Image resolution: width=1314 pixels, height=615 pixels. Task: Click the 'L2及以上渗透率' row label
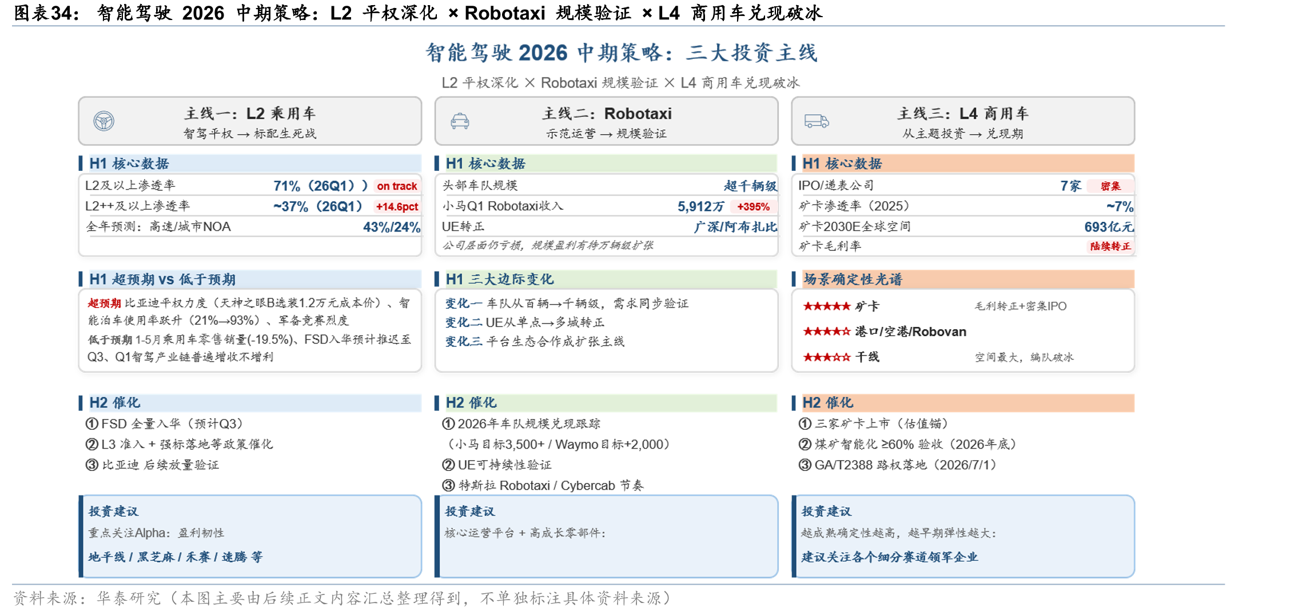pyautogui.click(x=130, y=186)
